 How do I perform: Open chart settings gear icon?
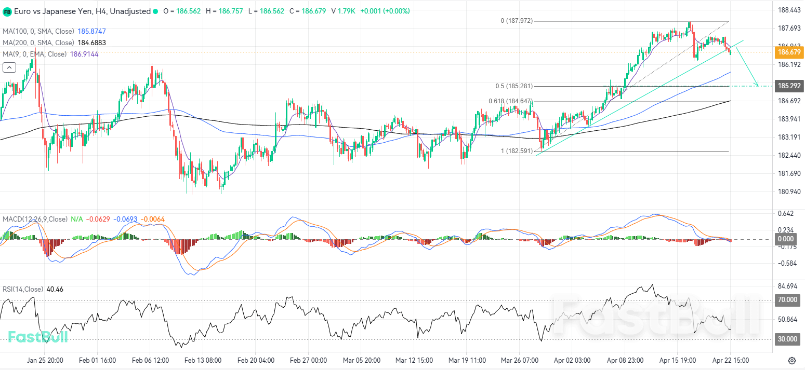(792, 361)
